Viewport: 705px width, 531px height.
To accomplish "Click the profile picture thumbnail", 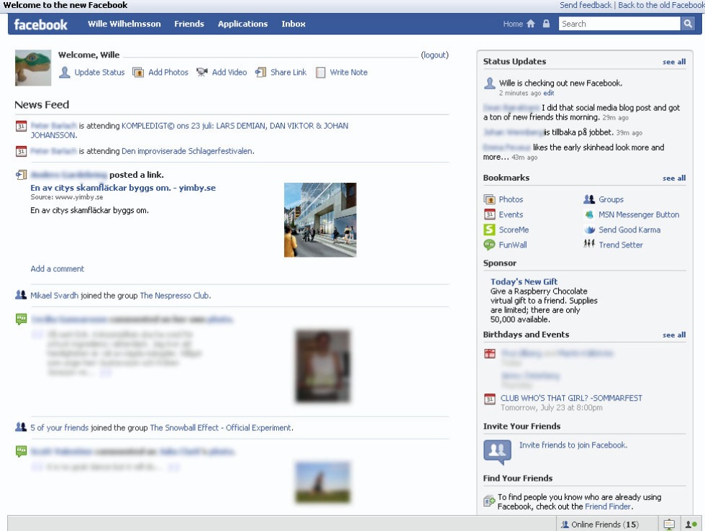I will (33, 68).
